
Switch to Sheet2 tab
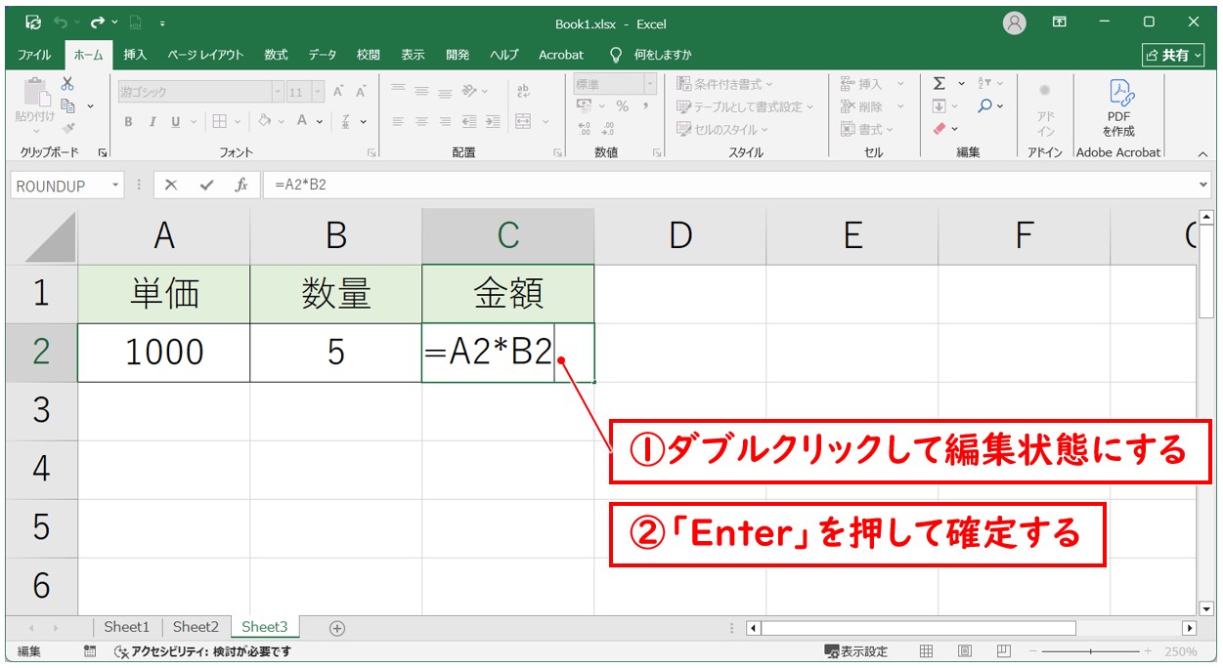[x=196, y=627]
